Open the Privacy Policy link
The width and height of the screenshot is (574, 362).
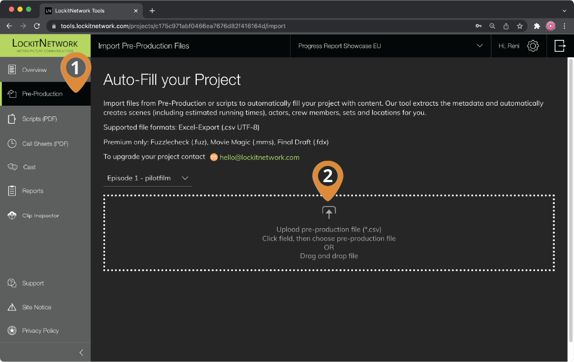coord(40,331)
